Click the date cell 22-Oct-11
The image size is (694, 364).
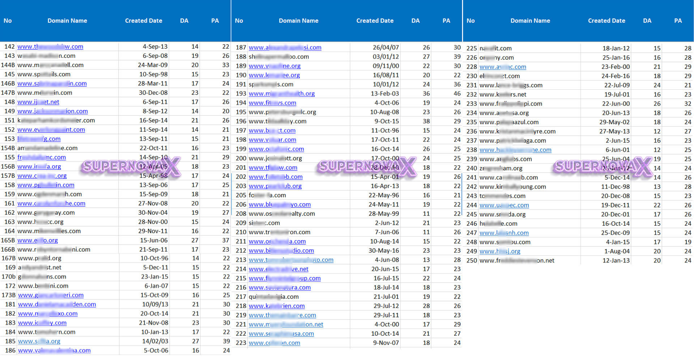(x=154, y=148)
